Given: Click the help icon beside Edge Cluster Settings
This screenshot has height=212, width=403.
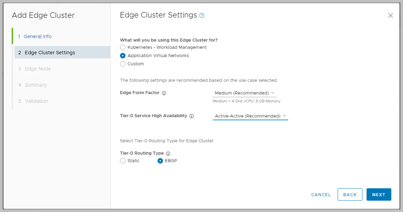Looking at the screenshot, I should point(202,15).
